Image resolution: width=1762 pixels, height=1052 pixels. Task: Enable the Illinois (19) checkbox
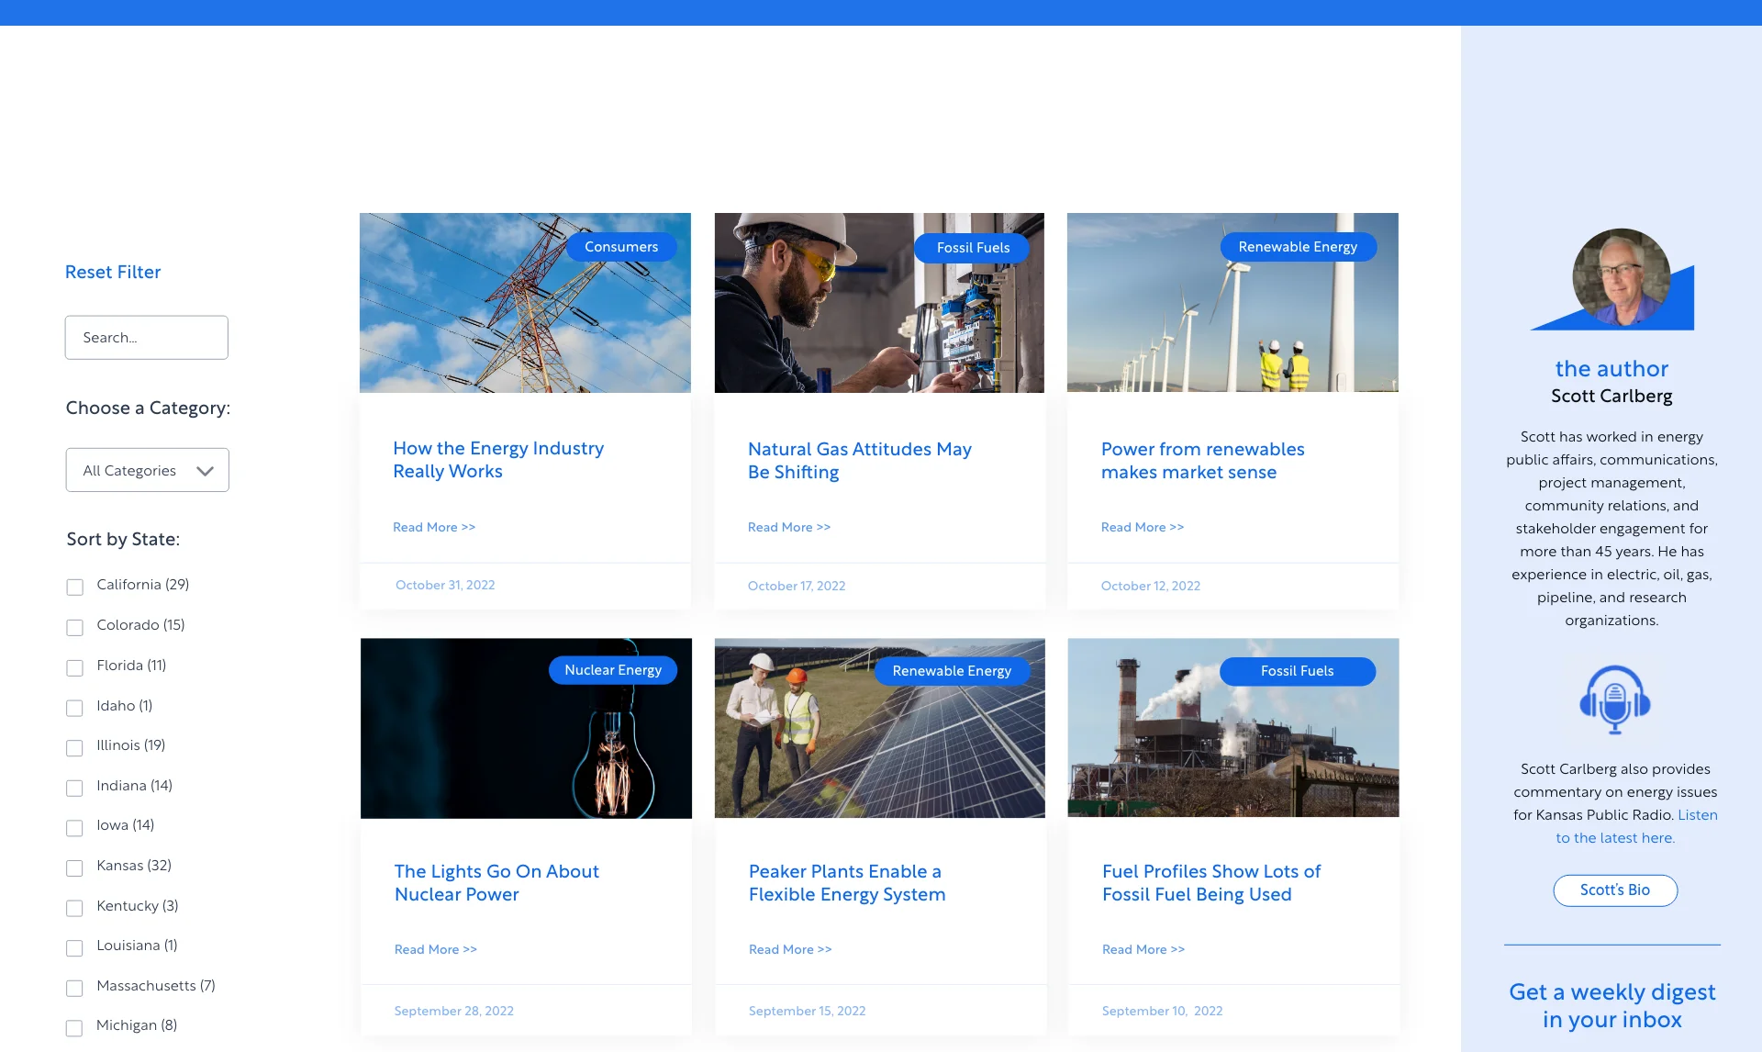point(75,747)
